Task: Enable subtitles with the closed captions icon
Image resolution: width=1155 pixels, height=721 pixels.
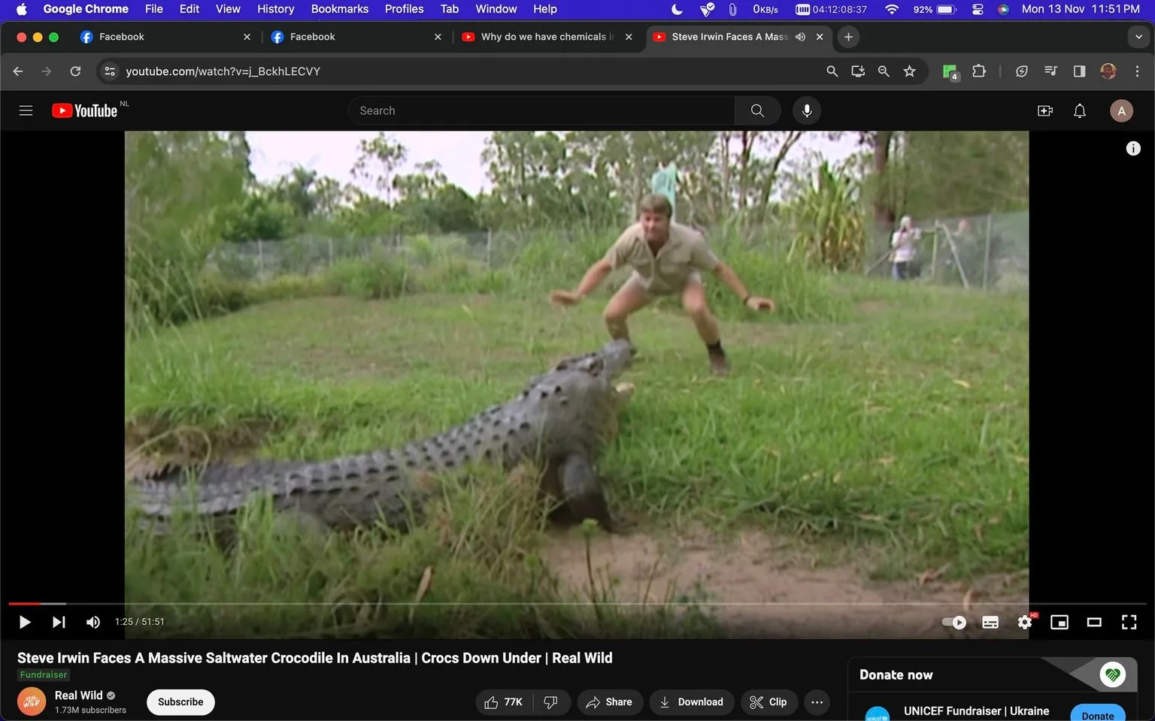Action: point(990,622)
